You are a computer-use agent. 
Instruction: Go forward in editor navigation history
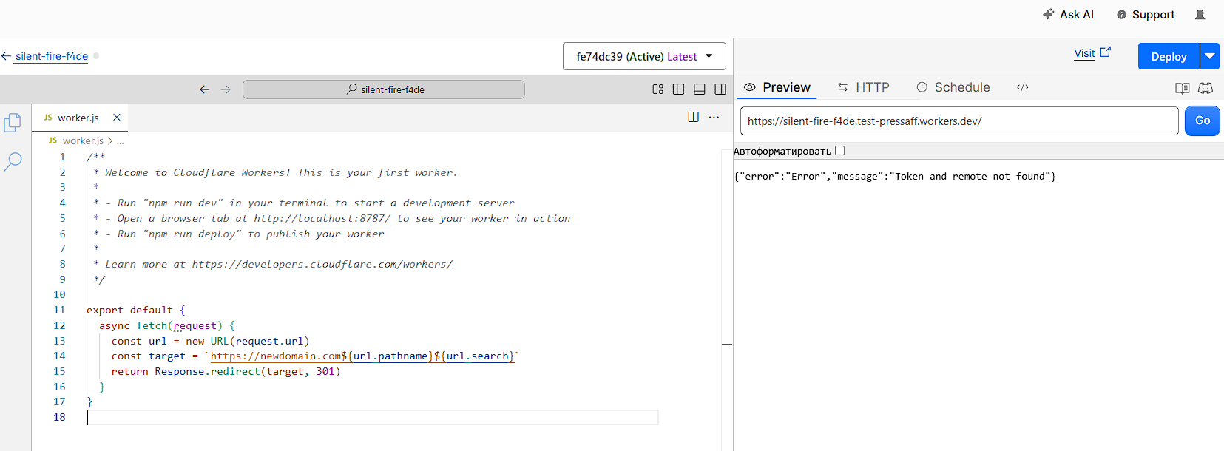click(x=226, y=89)
